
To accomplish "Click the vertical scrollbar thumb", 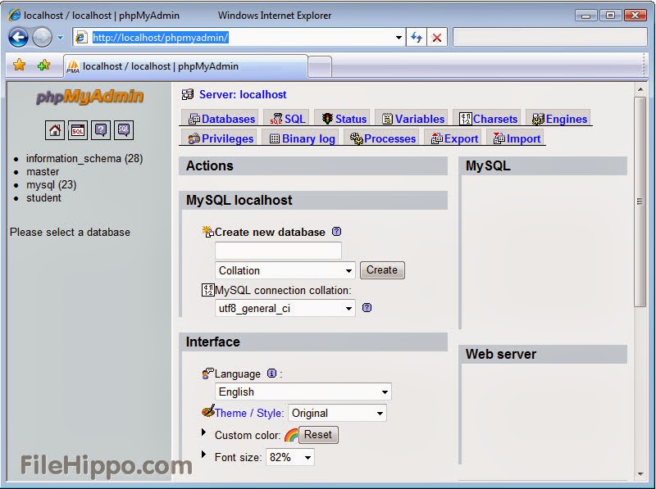I will 640,201.
